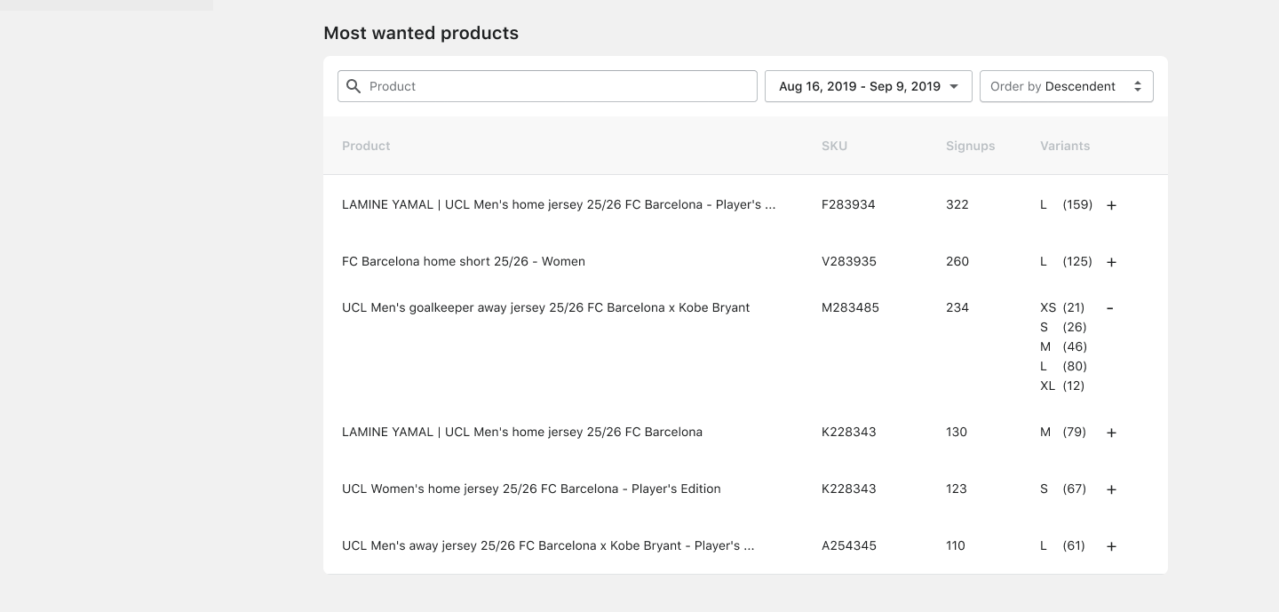Select UCL Men's goalkeeper away jersey name

pyautogui.click(x=546, y=307)
